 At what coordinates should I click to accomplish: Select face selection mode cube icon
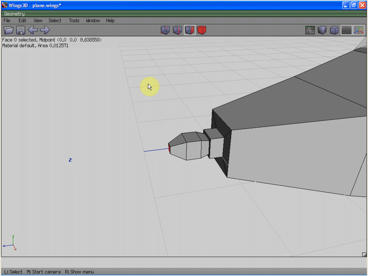[x=189, y=30]
